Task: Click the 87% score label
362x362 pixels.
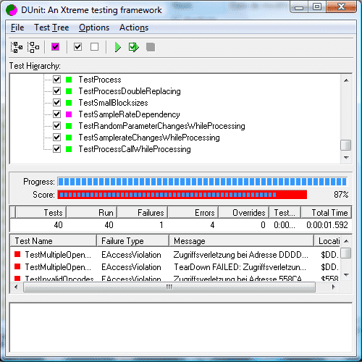Action: [341, 195]
